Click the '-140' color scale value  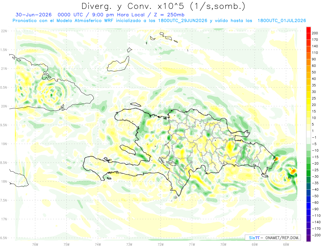316,222
